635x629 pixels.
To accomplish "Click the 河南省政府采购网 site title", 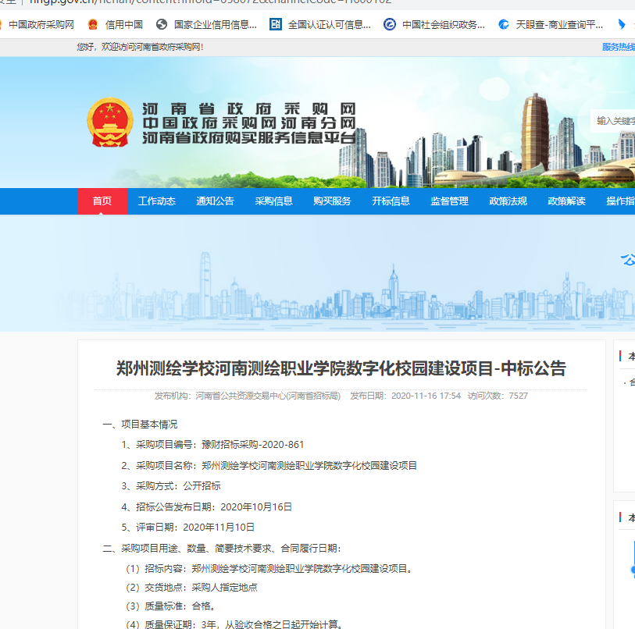I will pyautogui.click(x=248, y=109).
